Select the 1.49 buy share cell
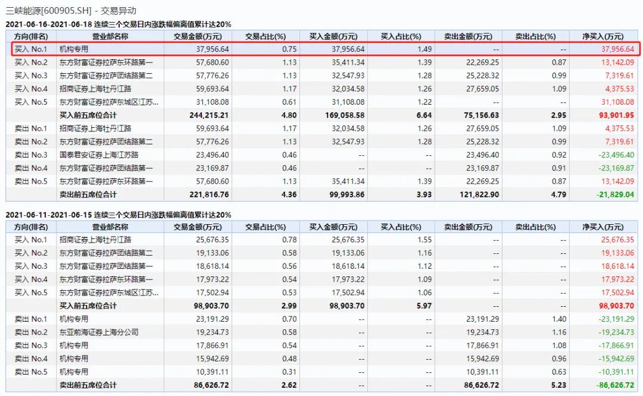Viewport: 643px width, 396px height. click(x=424, y=49)
